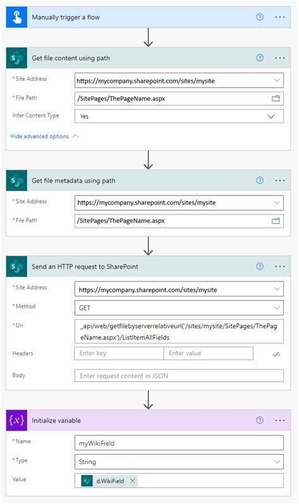Click File Path field in Get file content
The height and width of the screenshot is (504, 299).
pos(179,98)
